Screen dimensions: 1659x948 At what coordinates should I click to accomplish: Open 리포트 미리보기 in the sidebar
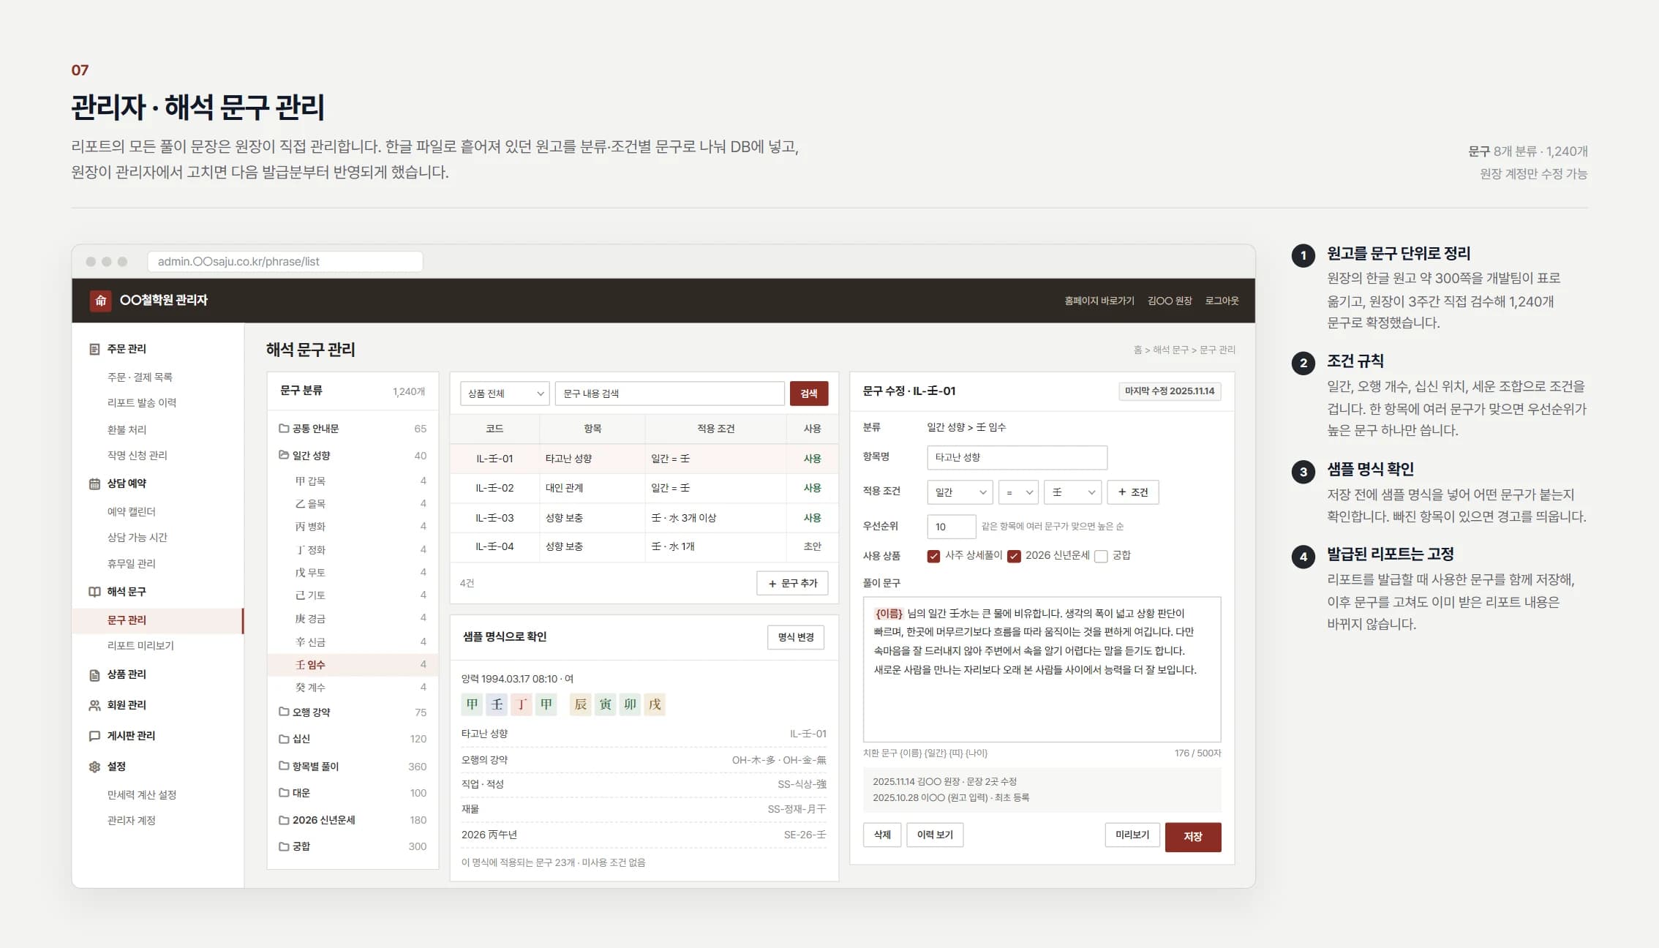(140, 646)
